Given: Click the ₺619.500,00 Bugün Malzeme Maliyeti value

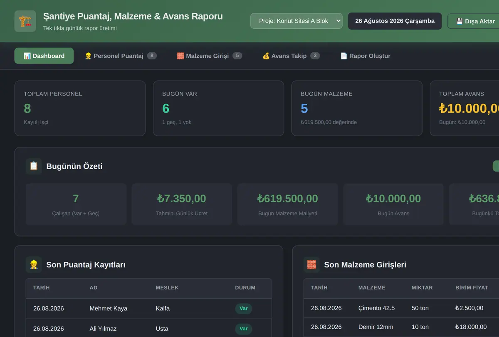Looking at the screenshot, I should (287, 199).
